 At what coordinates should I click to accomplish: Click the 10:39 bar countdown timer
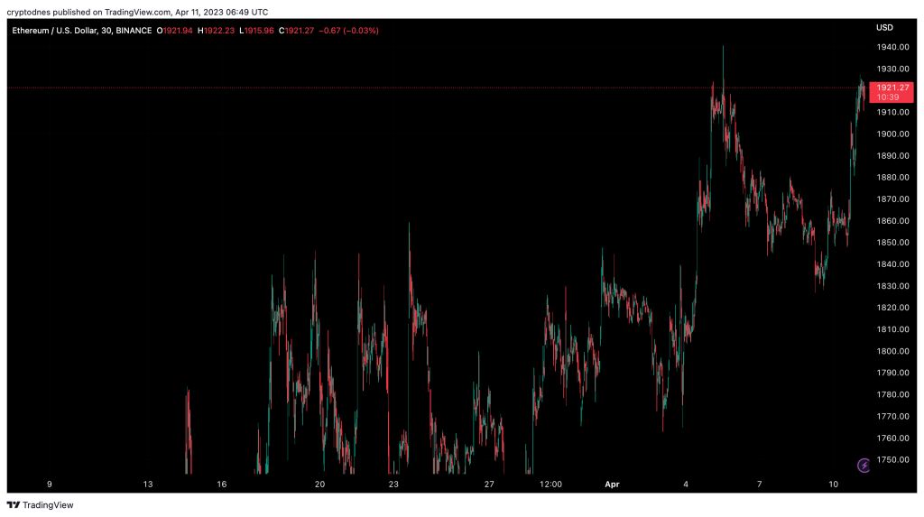pos(889,97)
